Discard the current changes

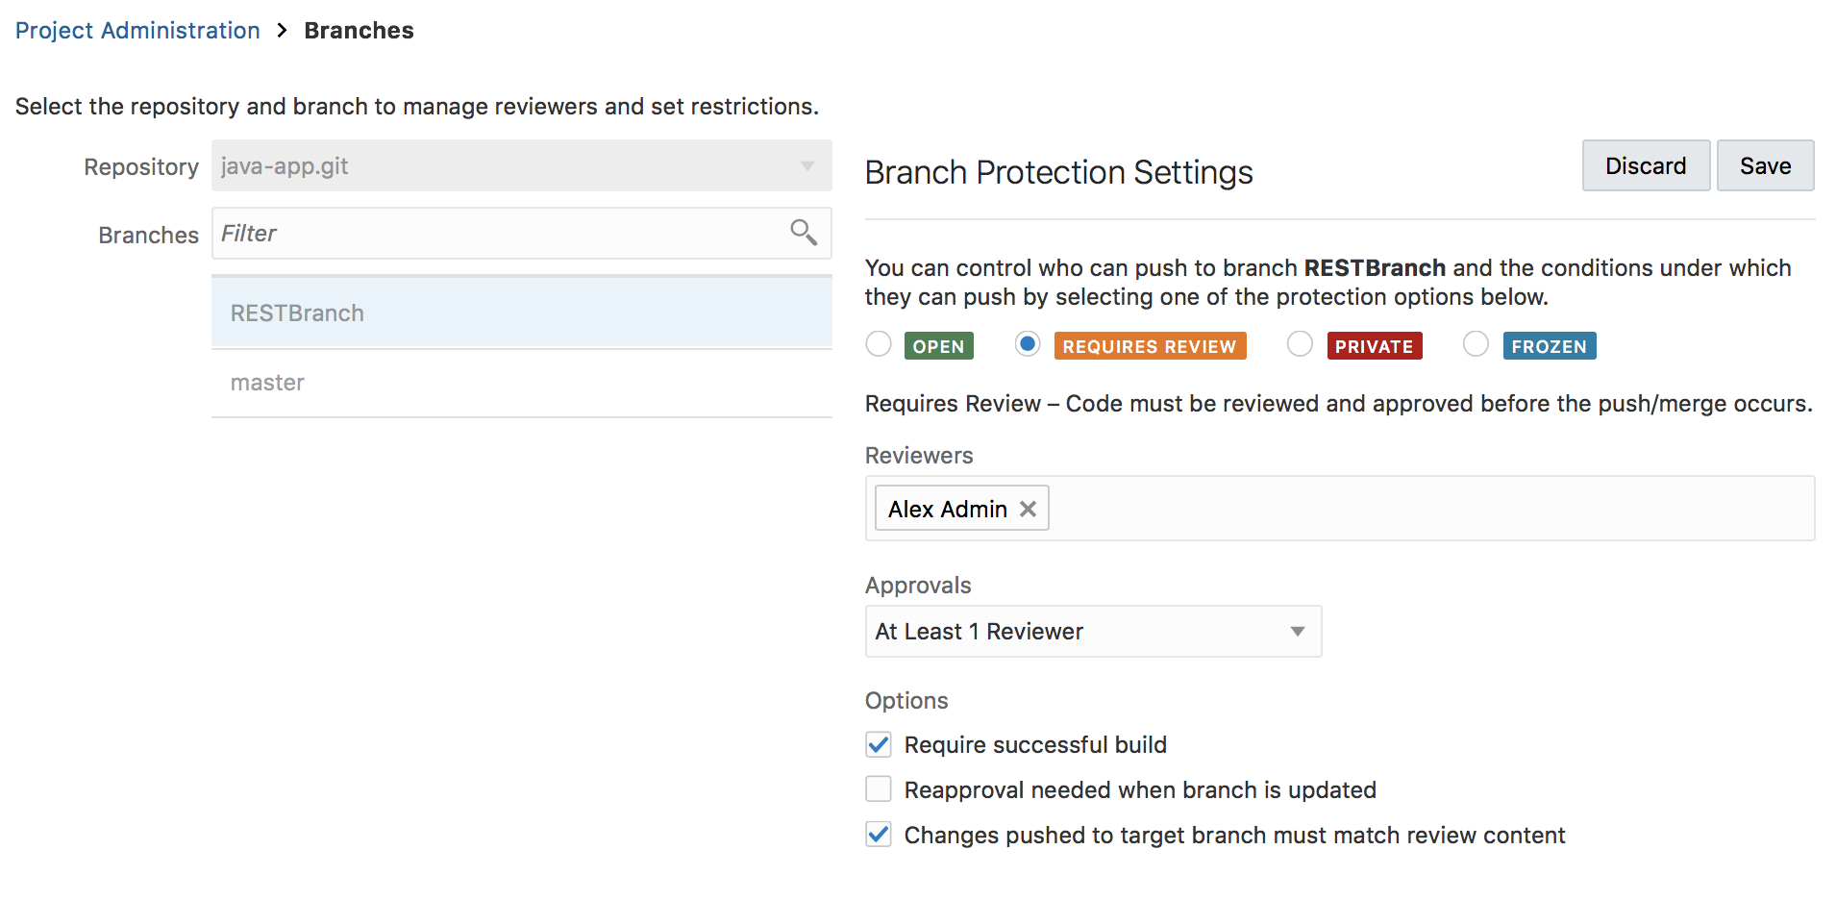[1646, 165]
